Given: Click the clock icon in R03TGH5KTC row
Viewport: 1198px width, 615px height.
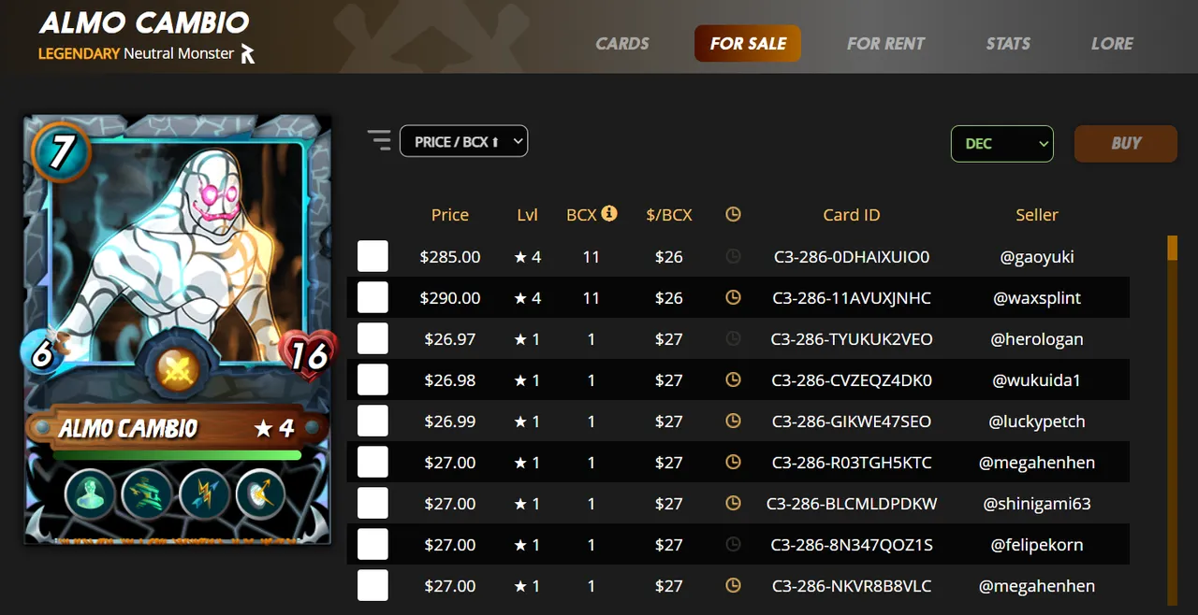Looking at the screenshot, I should pos(733,462).
